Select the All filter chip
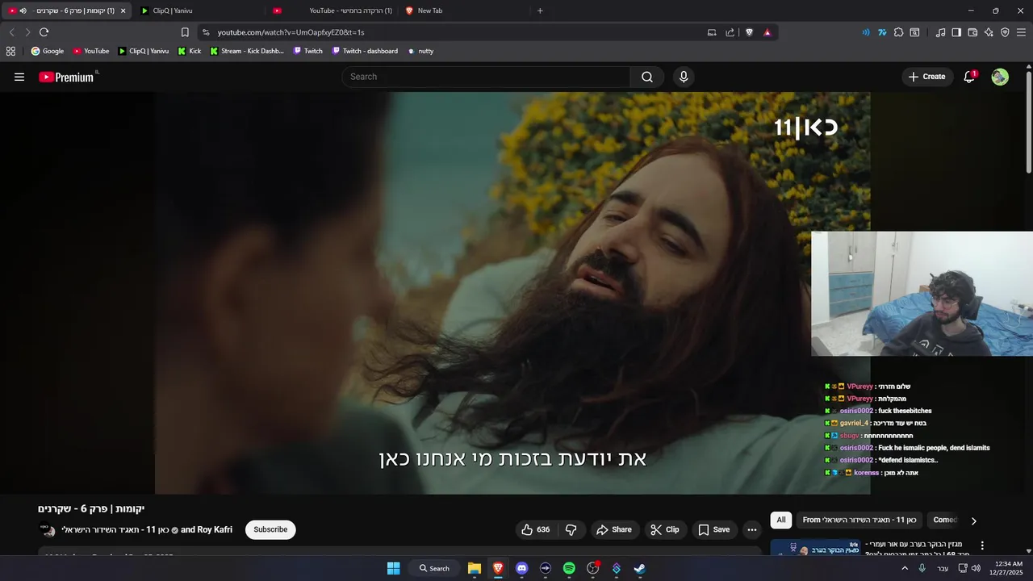Viewport: 1033px width, 581px height. click(780, 520)
